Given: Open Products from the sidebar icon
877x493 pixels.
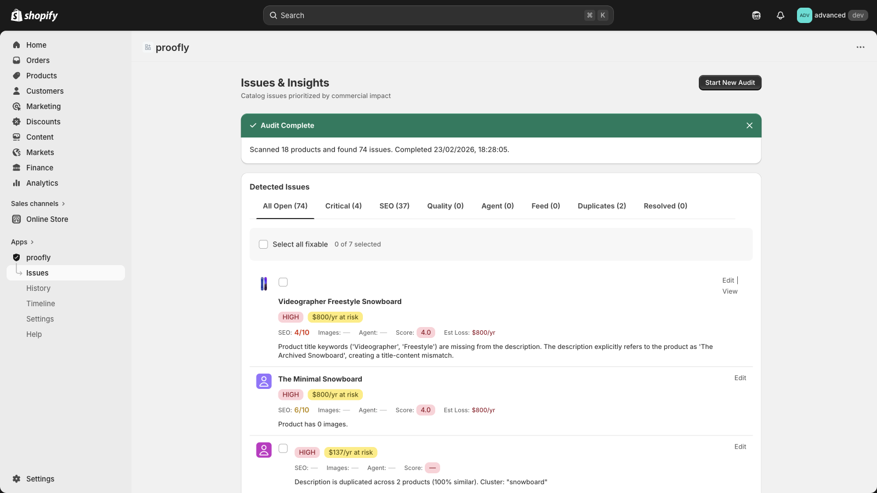Looking at the screenshot, I should (18, 76).
